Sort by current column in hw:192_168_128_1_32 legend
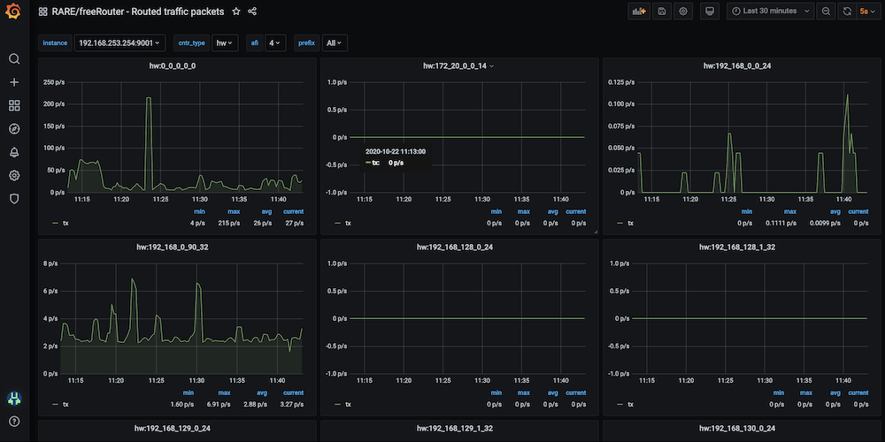The height and width of the screenshot is (442, 885). (858, 393)
